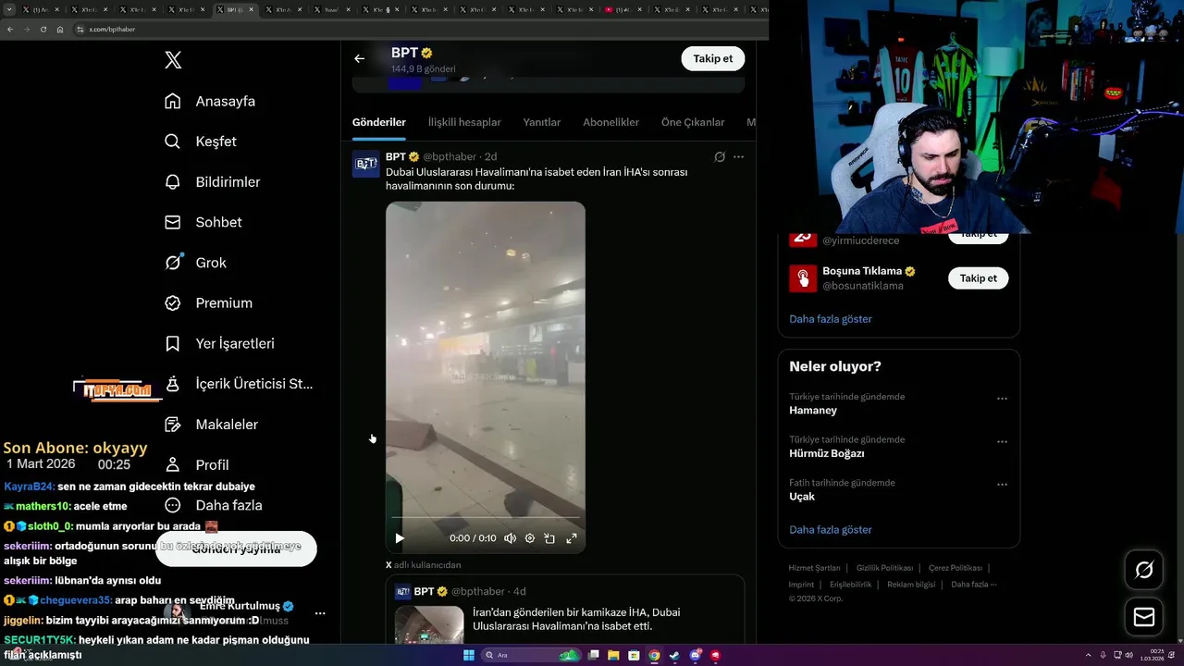This screenshot has width=1184, height=666.
Task: Expand Daha fazla sidebar menu
Action: (213, 505)
